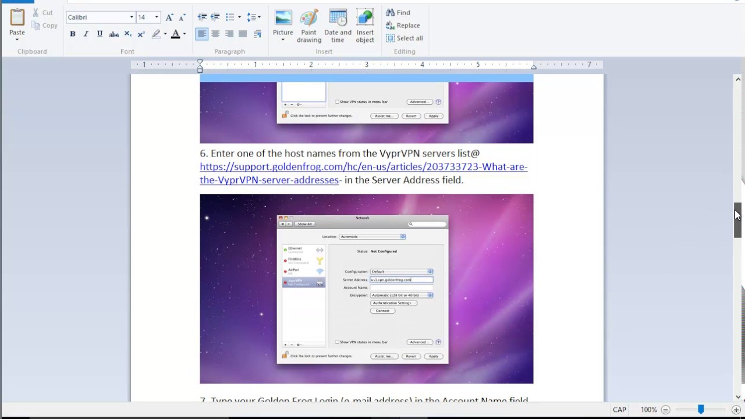Click the vertical scrollbar thumb

coord(738,220)
